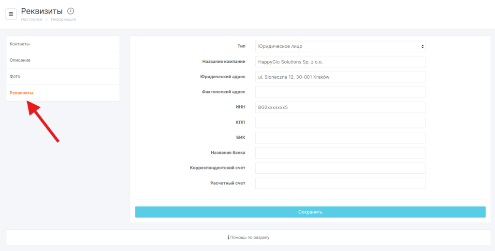Focus the Юридический адрес field
495x251 pixels.
click(x=340, y=77)
